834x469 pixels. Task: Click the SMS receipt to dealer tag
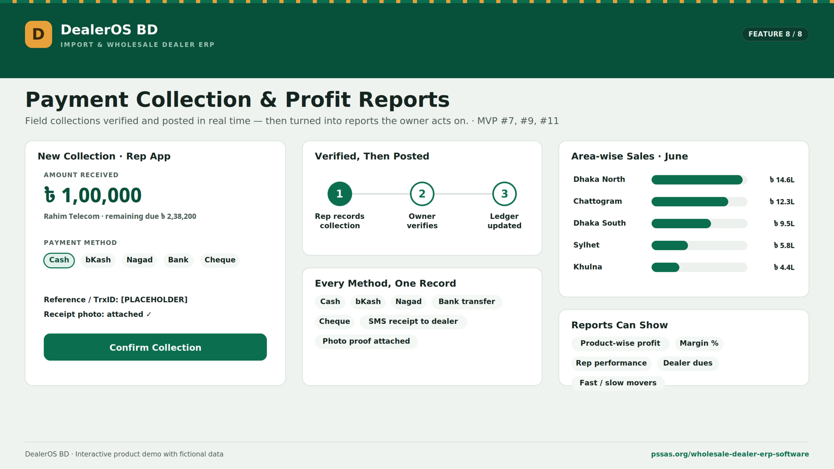point(413,322)
